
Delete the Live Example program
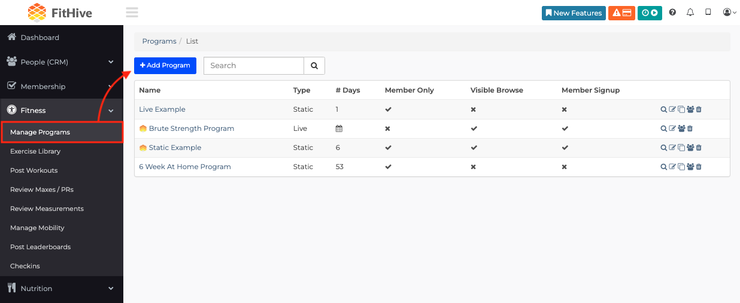click(x=699, y=109)
